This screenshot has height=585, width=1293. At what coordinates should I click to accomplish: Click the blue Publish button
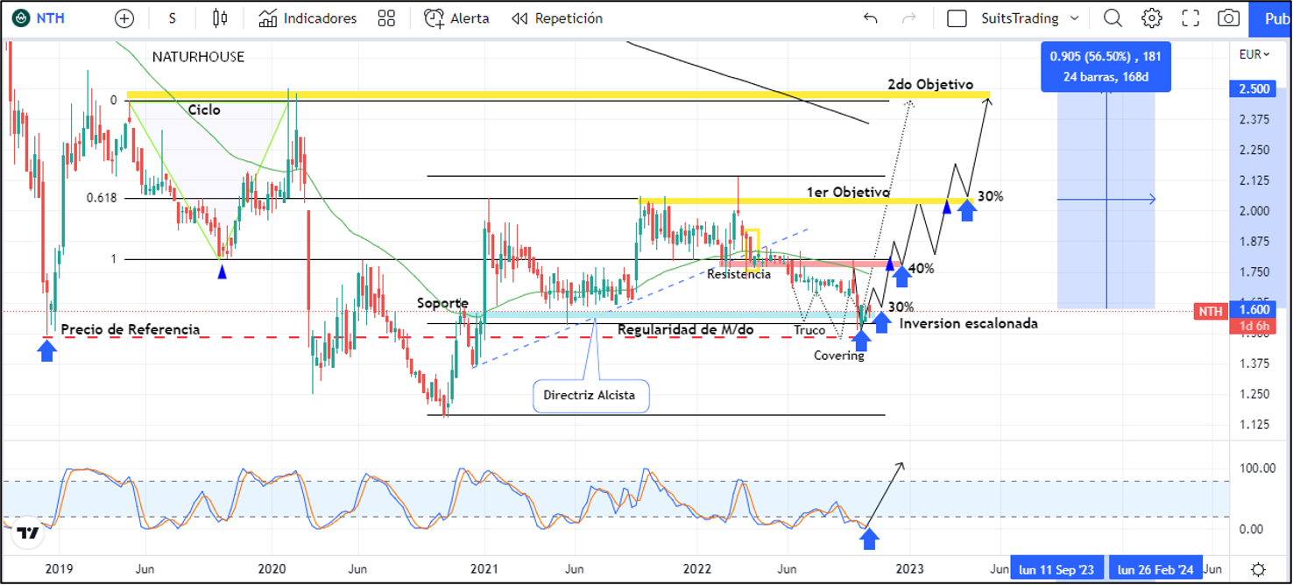[1275, 18]
